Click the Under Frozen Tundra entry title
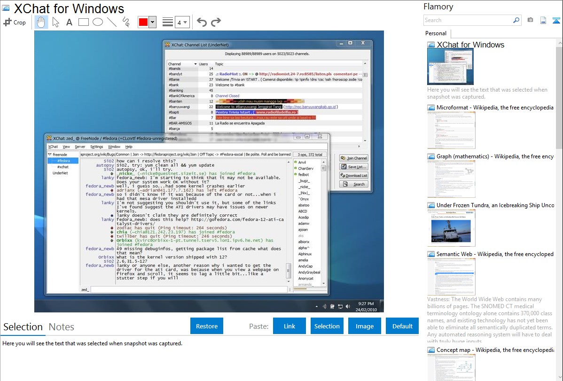Image resolution: width=563 pixels, height=381 pixels. 495,205
